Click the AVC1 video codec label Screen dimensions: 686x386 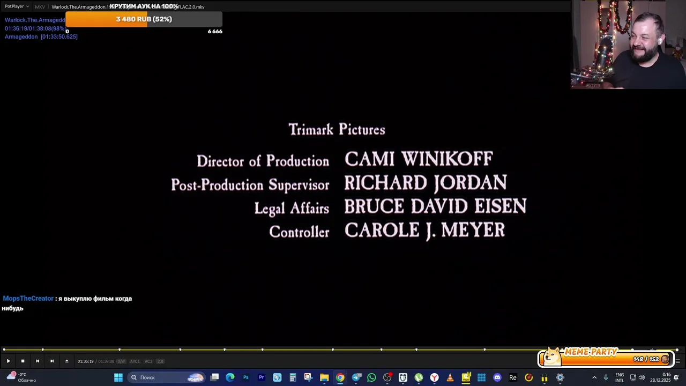tap(135, 361)
